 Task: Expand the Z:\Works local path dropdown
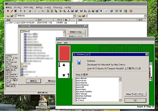coord(74,16)
